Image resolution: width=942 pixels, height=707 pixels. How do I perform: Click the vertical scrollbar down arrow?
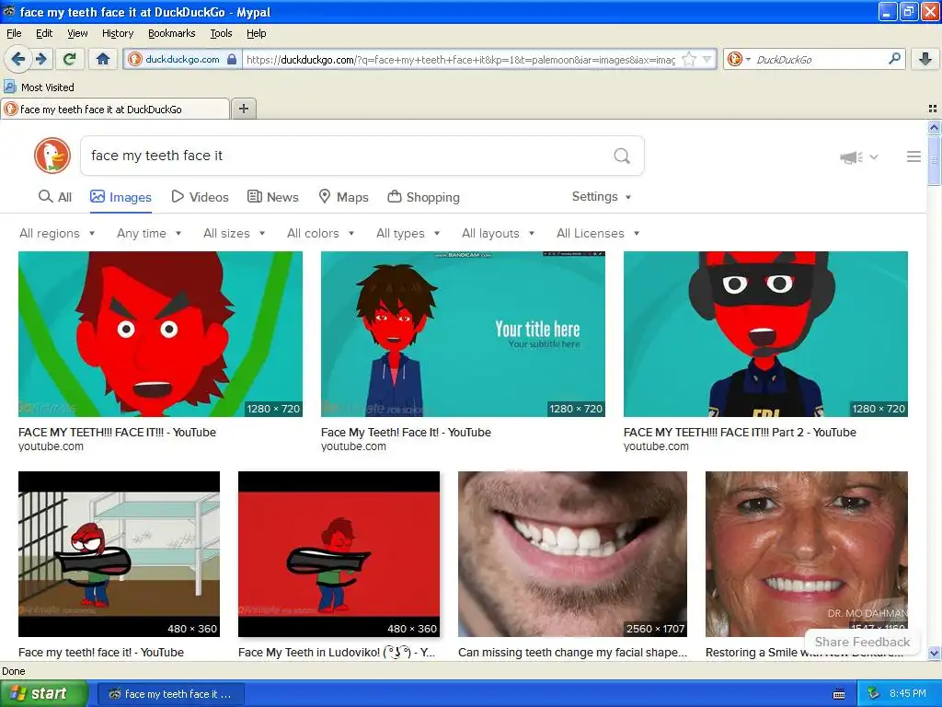934,653
